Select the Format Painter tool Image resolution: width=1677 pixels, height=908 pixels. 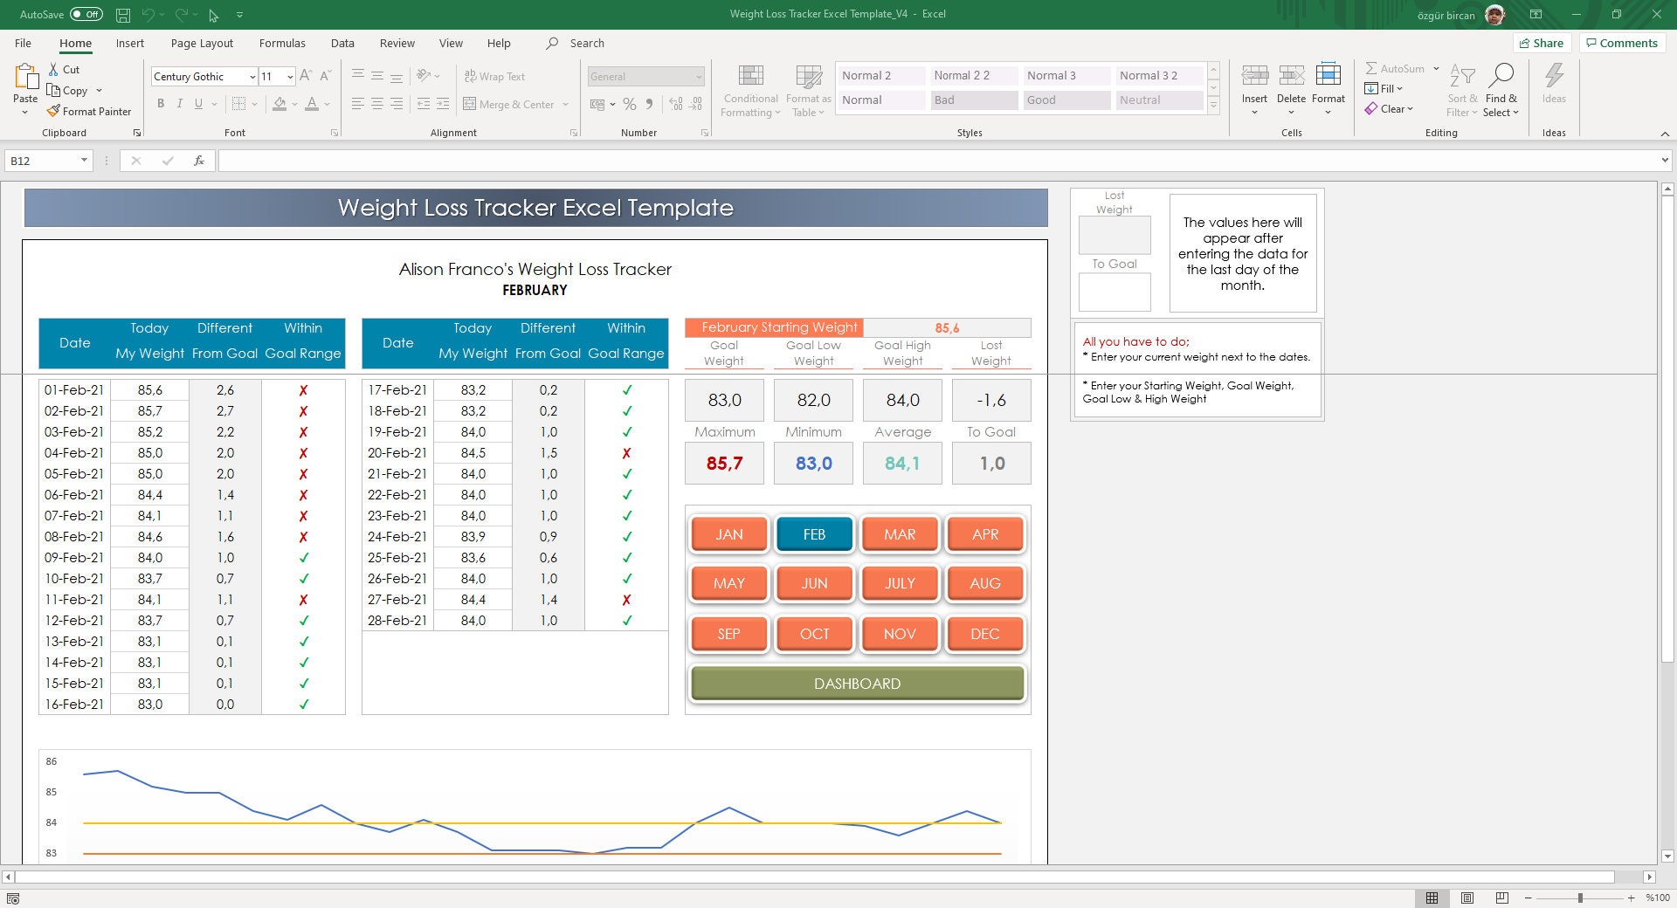[x=90, y=111]
